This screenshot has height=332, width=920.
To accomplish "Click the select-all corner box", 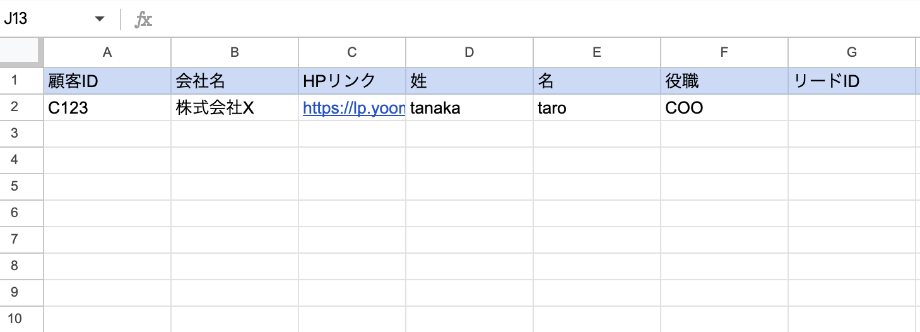I will (21, 52).
